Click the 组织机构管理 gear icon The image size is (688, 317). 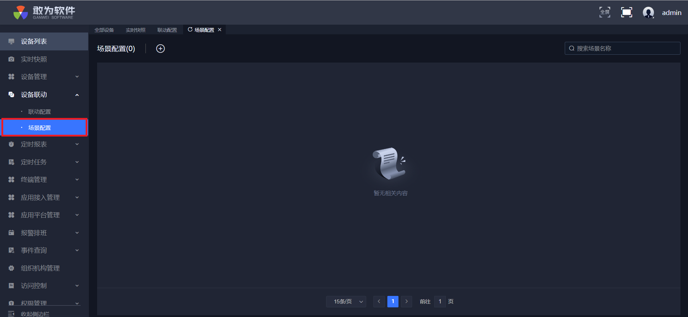click(x=11, y=268)
